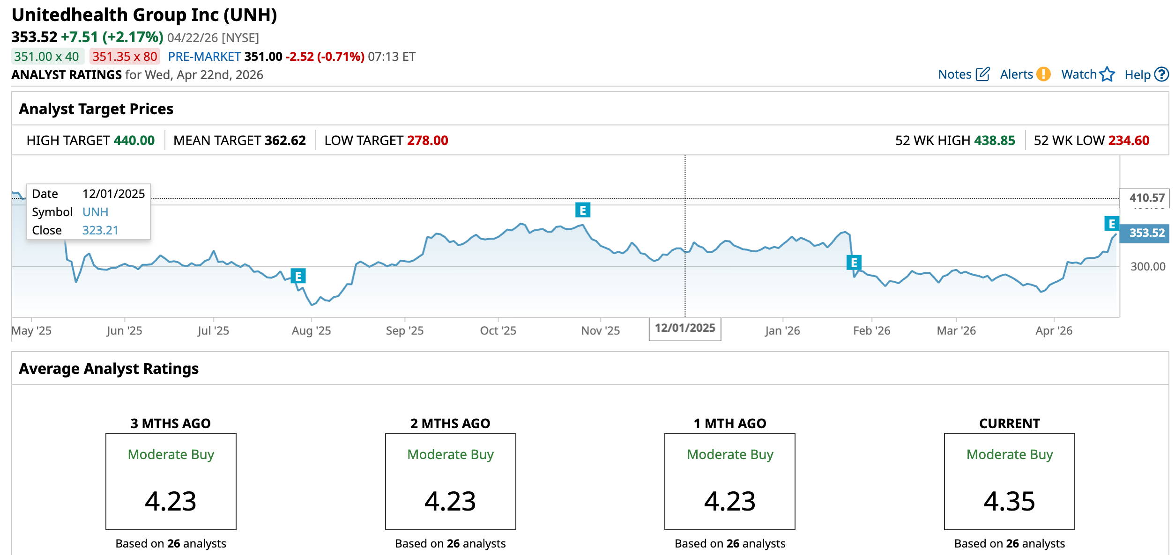Click the UNH symbol link in tooltip
The image size is (1175, 555).
[95, 212]
